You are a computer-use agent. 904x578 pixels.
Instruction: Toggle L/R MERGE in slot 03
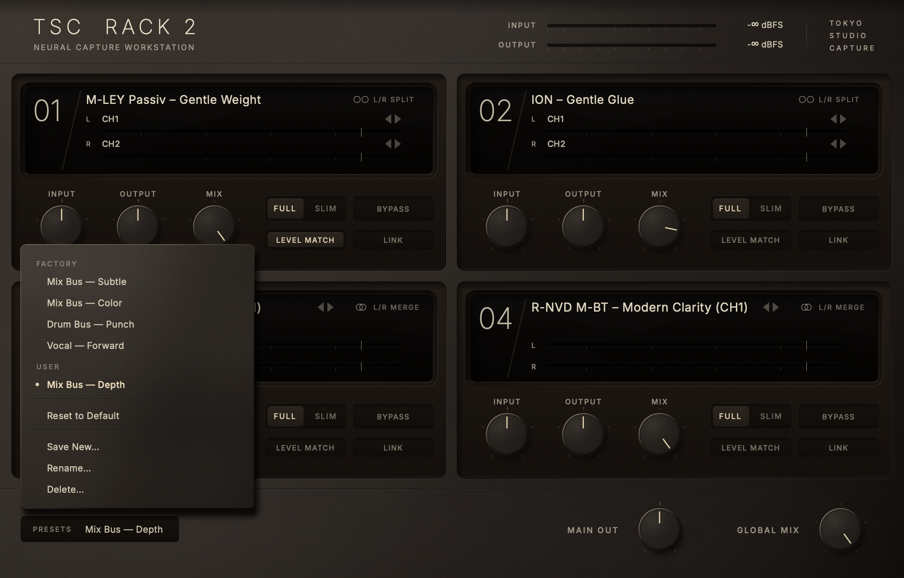[387, 307]
